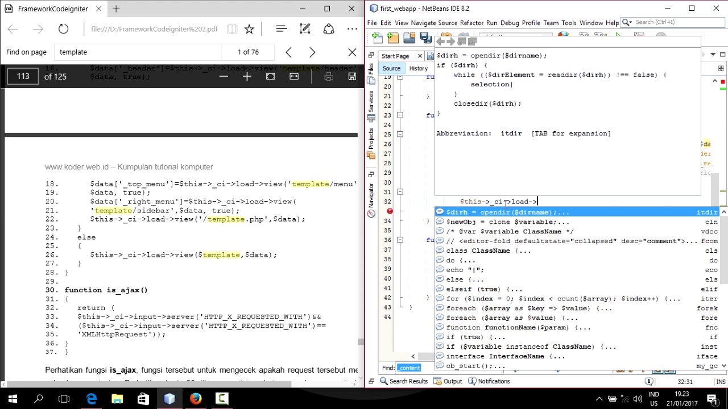Open the Search Results panel
Image resolution: width=728 pixels, height=409 pixels.
click(x=404, y=381)
